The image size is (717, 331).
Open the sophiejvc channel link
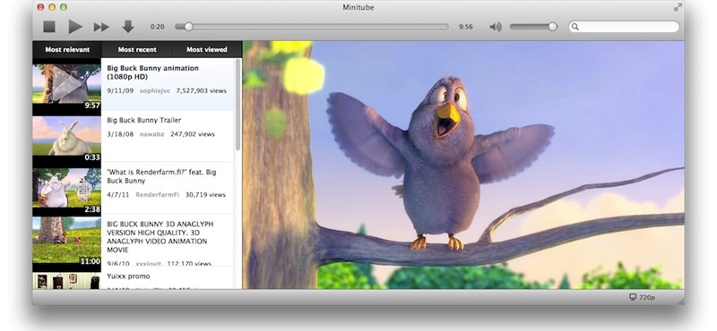(155, 91)
